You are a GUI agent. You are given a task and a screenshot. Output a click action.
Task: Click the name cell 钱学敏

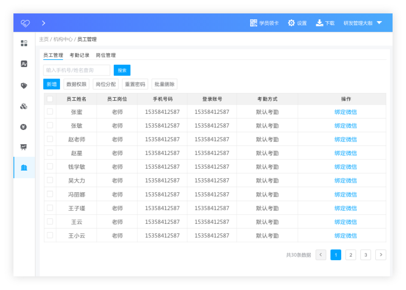(77, 167)
